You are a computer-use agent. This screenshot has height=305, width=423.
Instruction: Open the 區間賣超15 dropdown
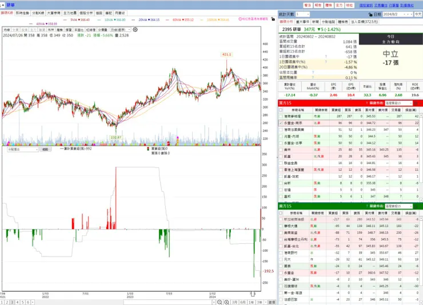click(399, 206)
